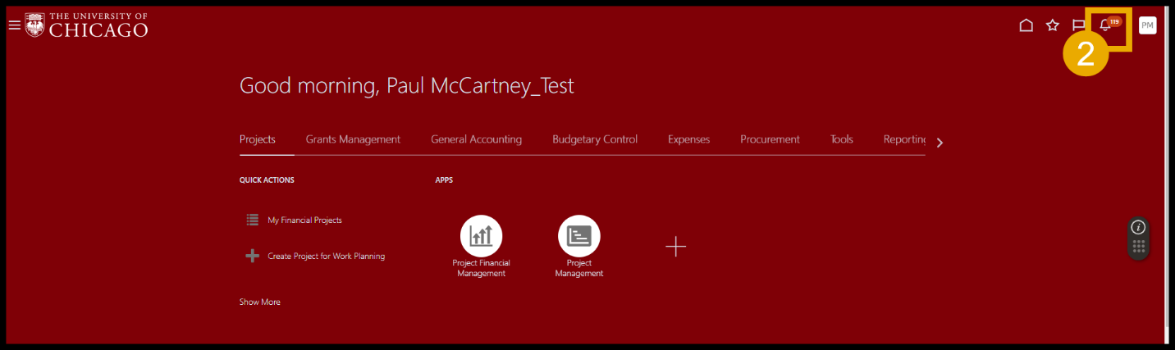Open the Favorites star icon
Viewport: 1175px width, 350px height.
pos(1053,25)
